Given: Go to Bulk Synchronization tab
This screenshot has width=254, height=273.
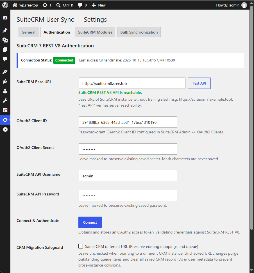Looking at the screenshot, I should click(x=139, y=32).
